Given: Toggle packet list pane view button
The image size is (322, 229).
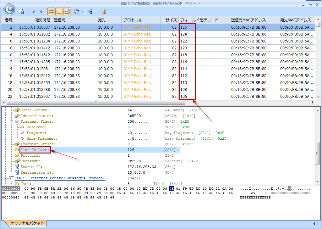Looking at the screenshot, I should pyautogui.click(x=51, y=11).
